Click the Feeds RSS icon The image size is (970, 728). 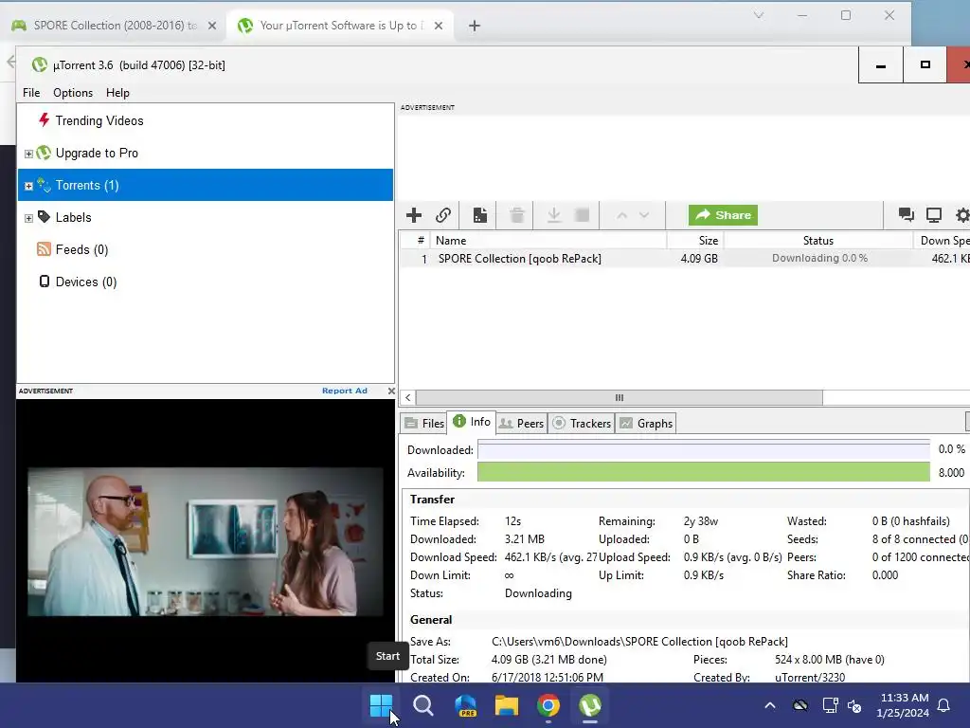tap(44, 249)
